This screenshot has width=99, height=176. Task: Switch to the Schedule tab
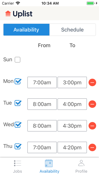(72, 30)
